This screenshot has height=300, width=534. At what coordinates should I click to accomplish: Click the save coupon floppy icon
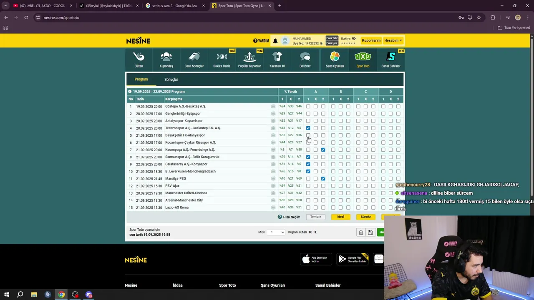point(370,232)
